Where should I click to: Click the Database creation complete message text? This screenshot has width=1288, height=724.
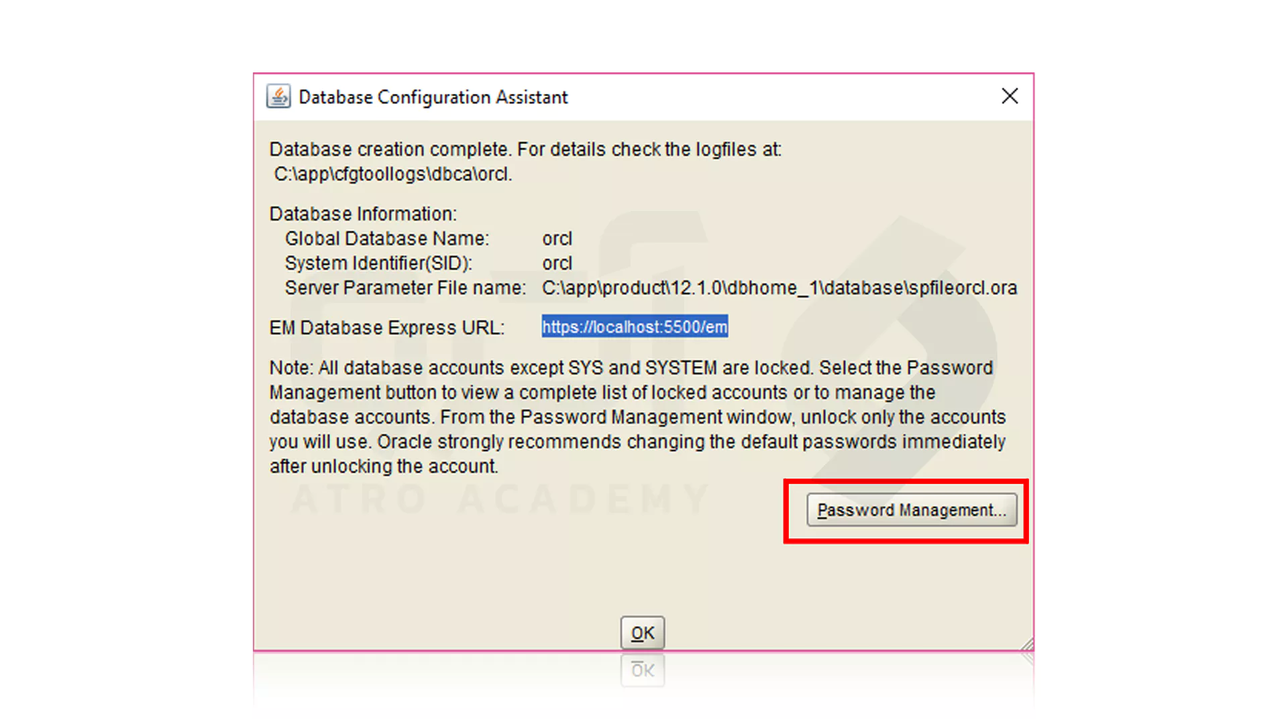point(525,149)
